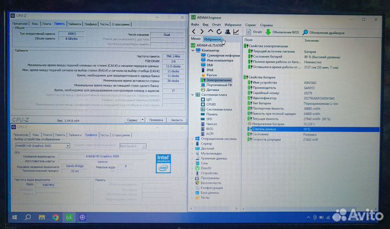Open the Отчёт menu in AIDA64 menu bar
Image resolution: width=390 pixels, height=229 pixels.
pyautogui.click(x=216, y=24)
